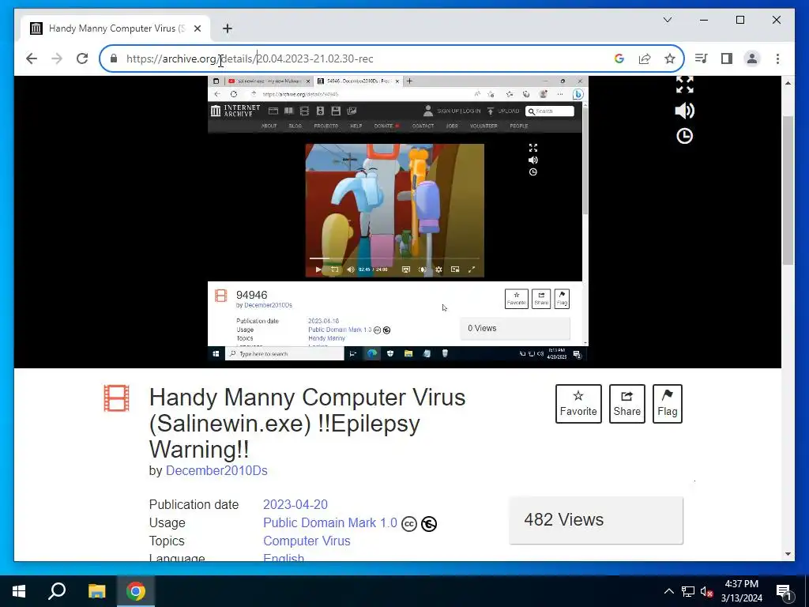Click the red film strip media icon
The image size is (809, 607).
point(117,398)
